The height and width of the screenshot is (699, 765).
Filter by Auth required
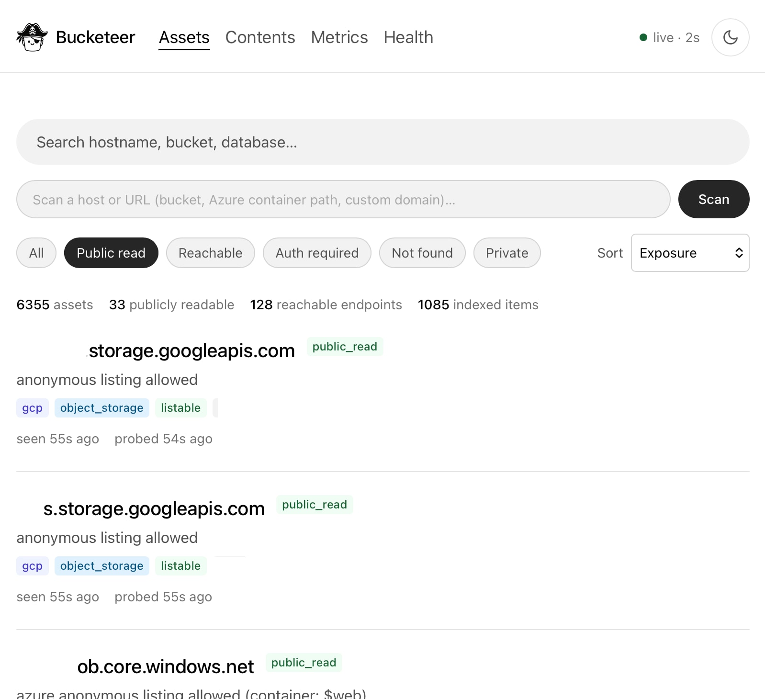(x=317, y=253)
